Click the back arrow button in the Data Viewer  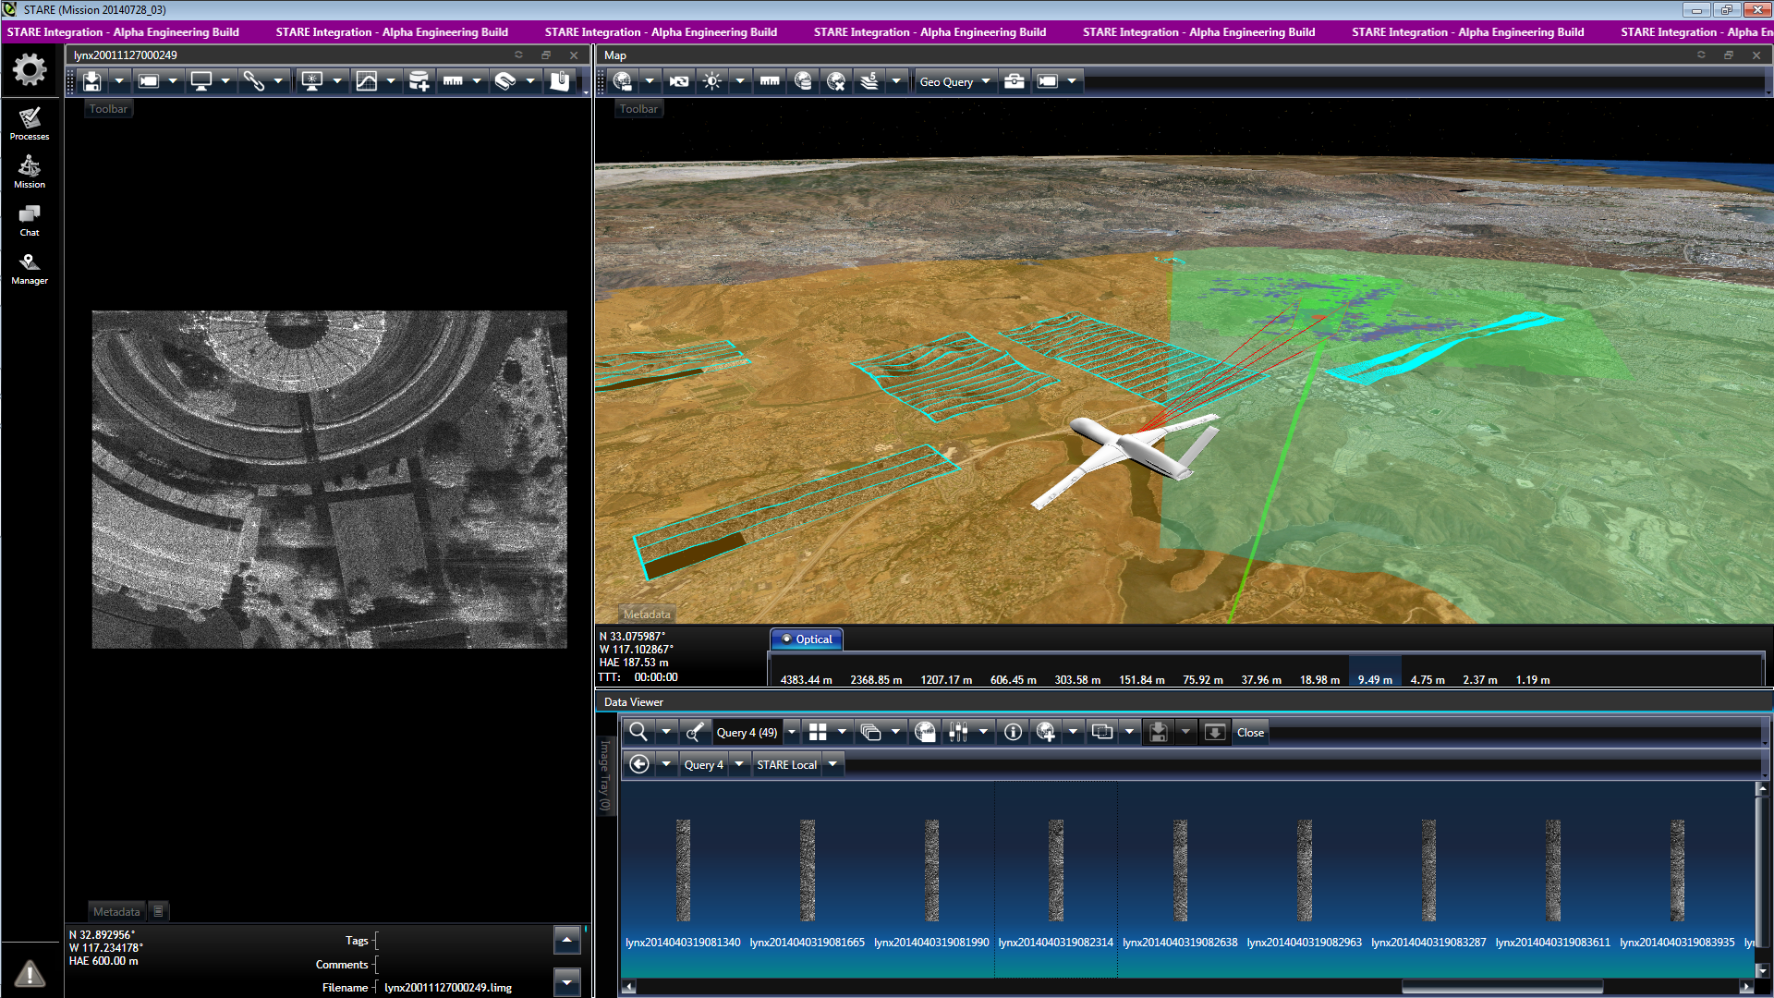[639, 763]
